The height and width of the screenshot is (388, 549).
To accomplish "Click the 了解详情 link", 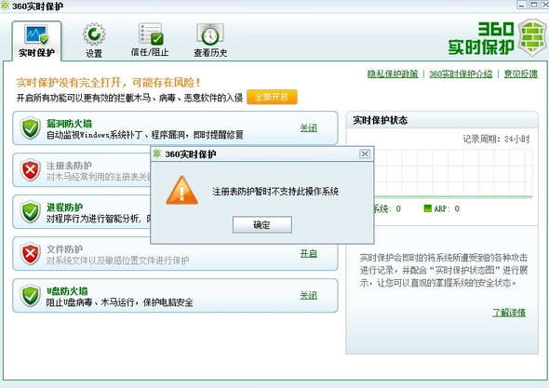I will 509,313.
